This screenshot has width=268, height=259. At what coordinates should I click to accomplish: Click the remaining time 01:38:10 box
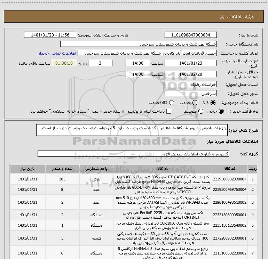point(64,63)
